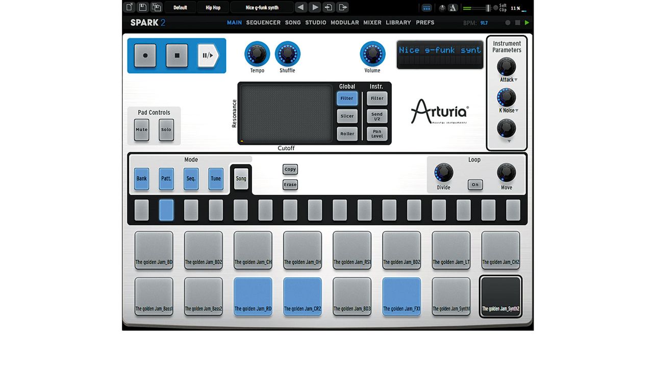This screenshot has height=367, width=653.
Task: Toggle the Loop On button
Action: 475,185
